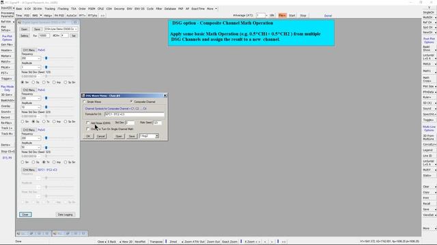Screen dimensions: 437x245
Task: Click the Set button next to #CH
Action: pos(74,36)
